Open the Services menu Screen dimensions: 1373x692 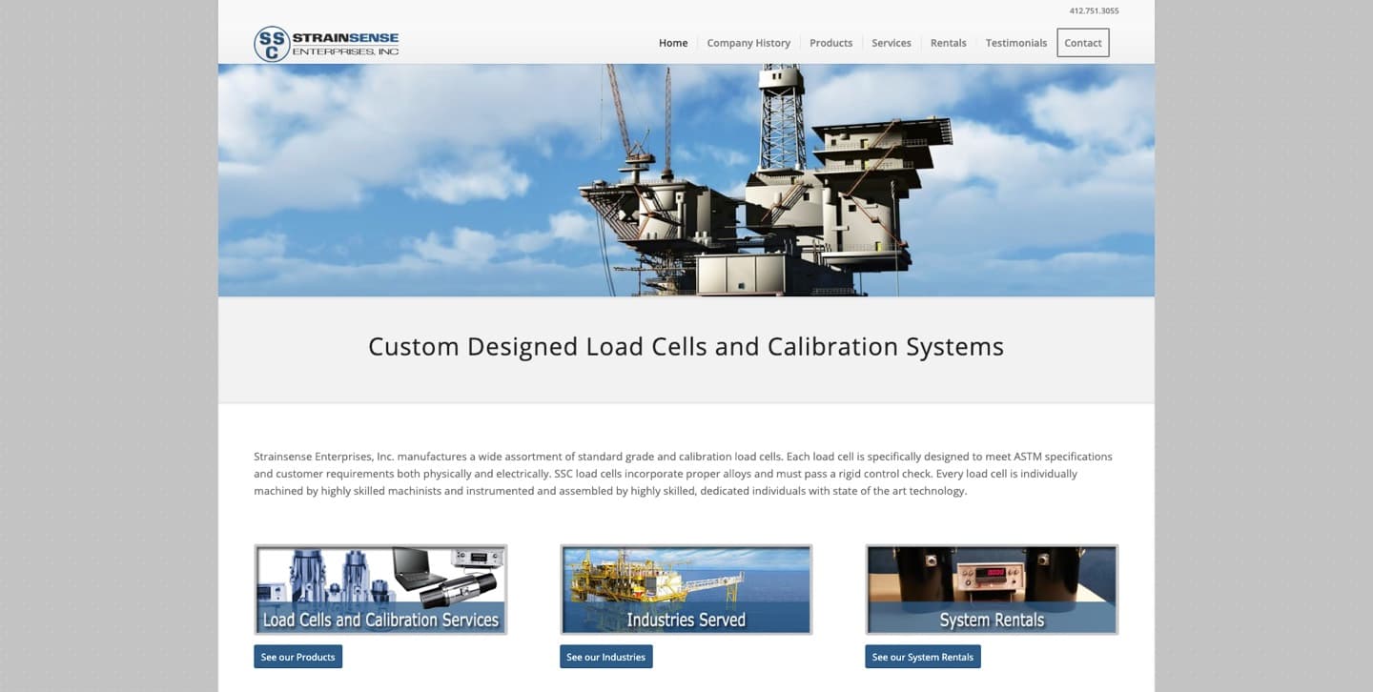click(x=891, y=43)
